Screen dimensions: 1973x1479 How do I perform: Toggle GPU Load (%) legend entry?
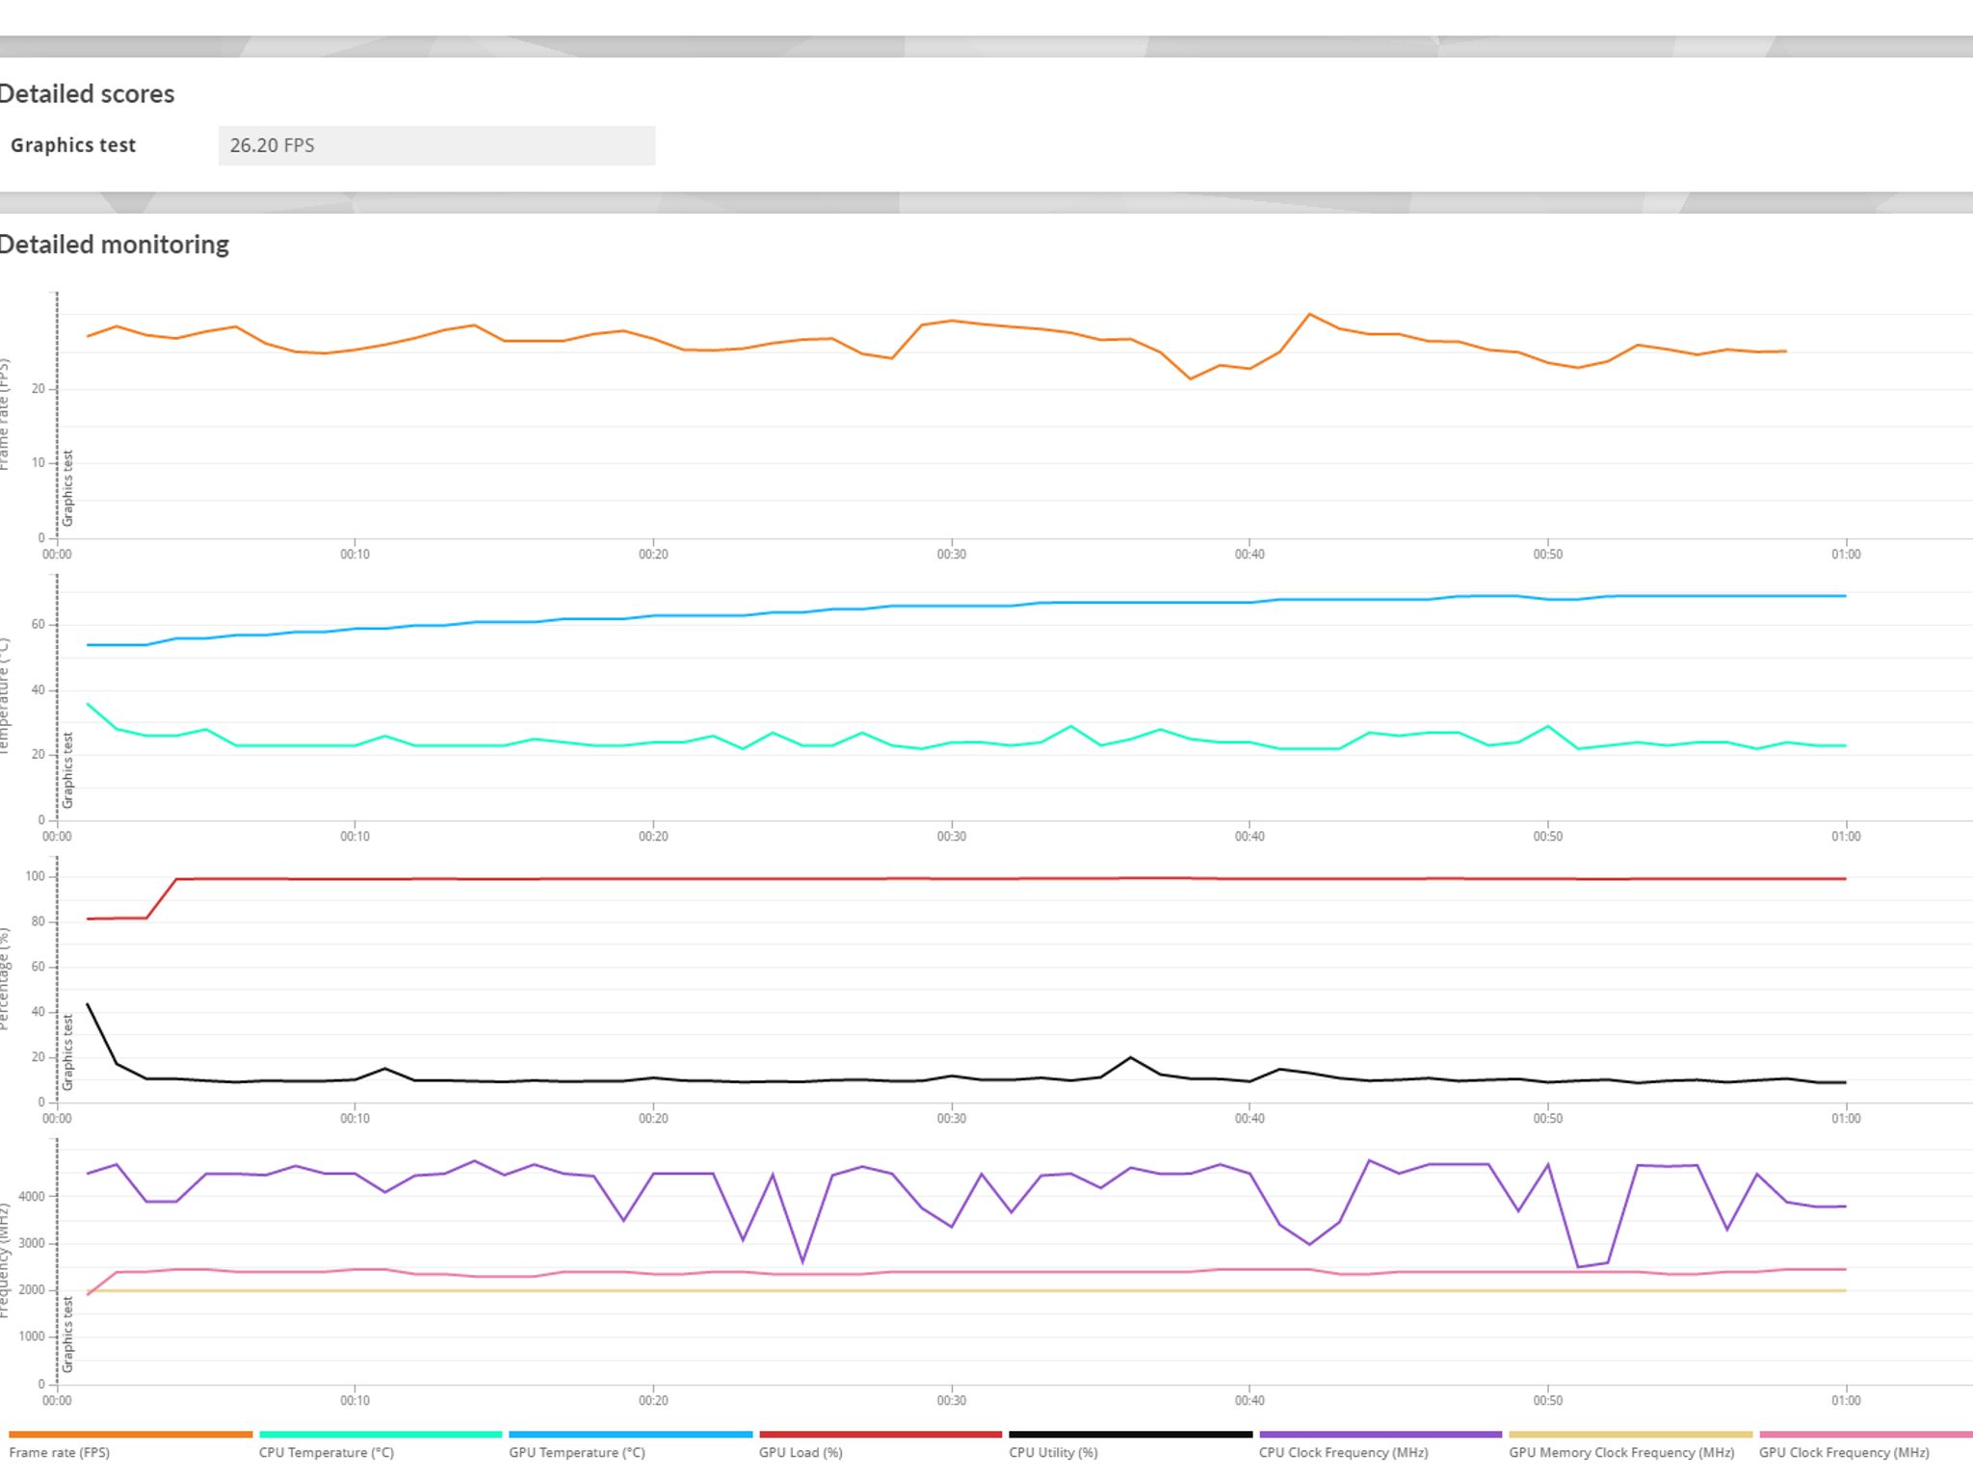pos(881,1446)
